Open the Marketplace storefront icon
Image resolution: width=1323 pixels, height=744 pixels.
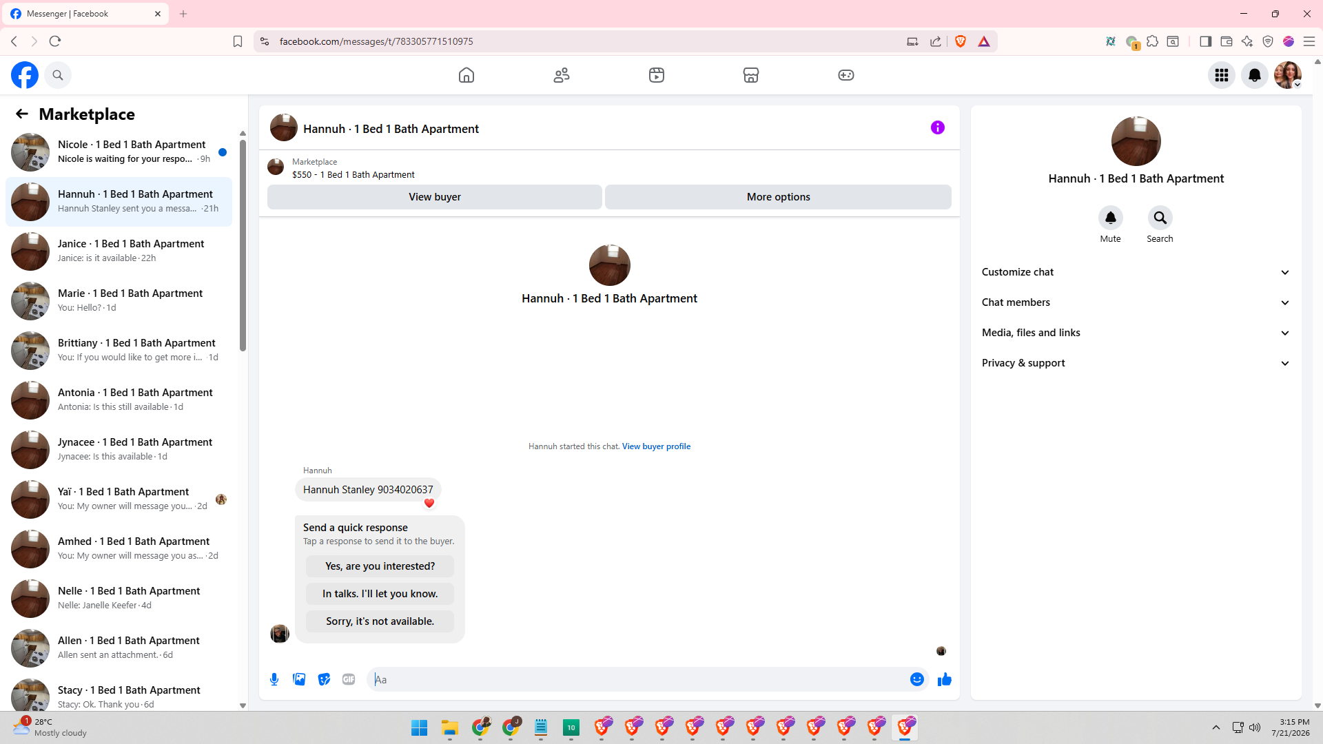point(751,75)
